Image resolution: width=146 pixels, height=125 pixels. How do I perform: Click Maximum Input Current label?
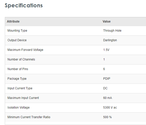23,98
